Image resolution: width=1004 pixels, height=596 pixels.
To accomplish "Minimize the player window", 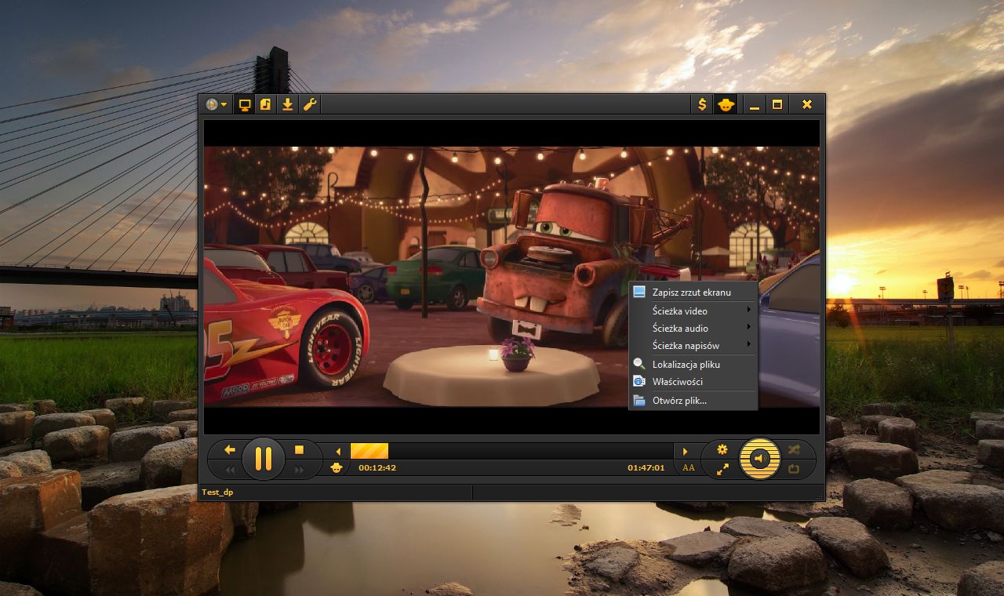I will 755,104.
